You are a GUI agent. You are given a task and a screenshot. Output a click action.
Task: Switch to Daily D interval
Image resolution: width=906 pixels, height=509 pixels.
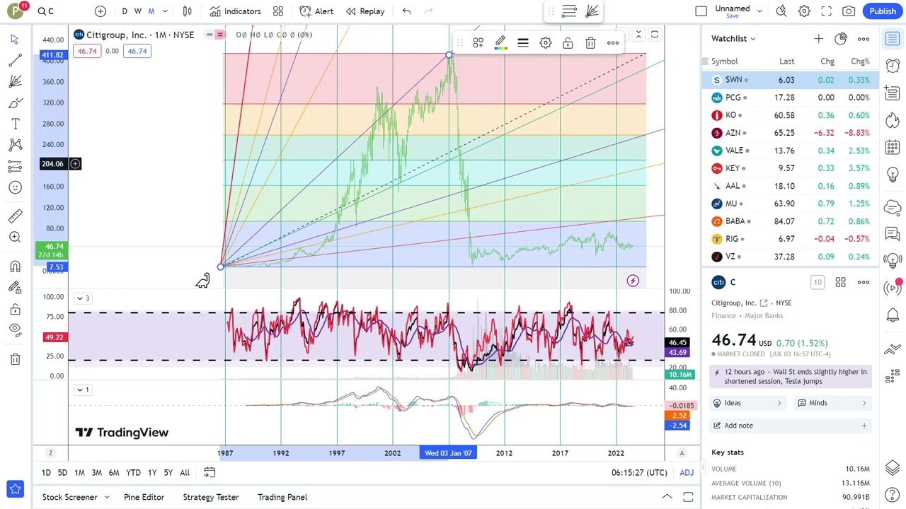click(125, 11)
